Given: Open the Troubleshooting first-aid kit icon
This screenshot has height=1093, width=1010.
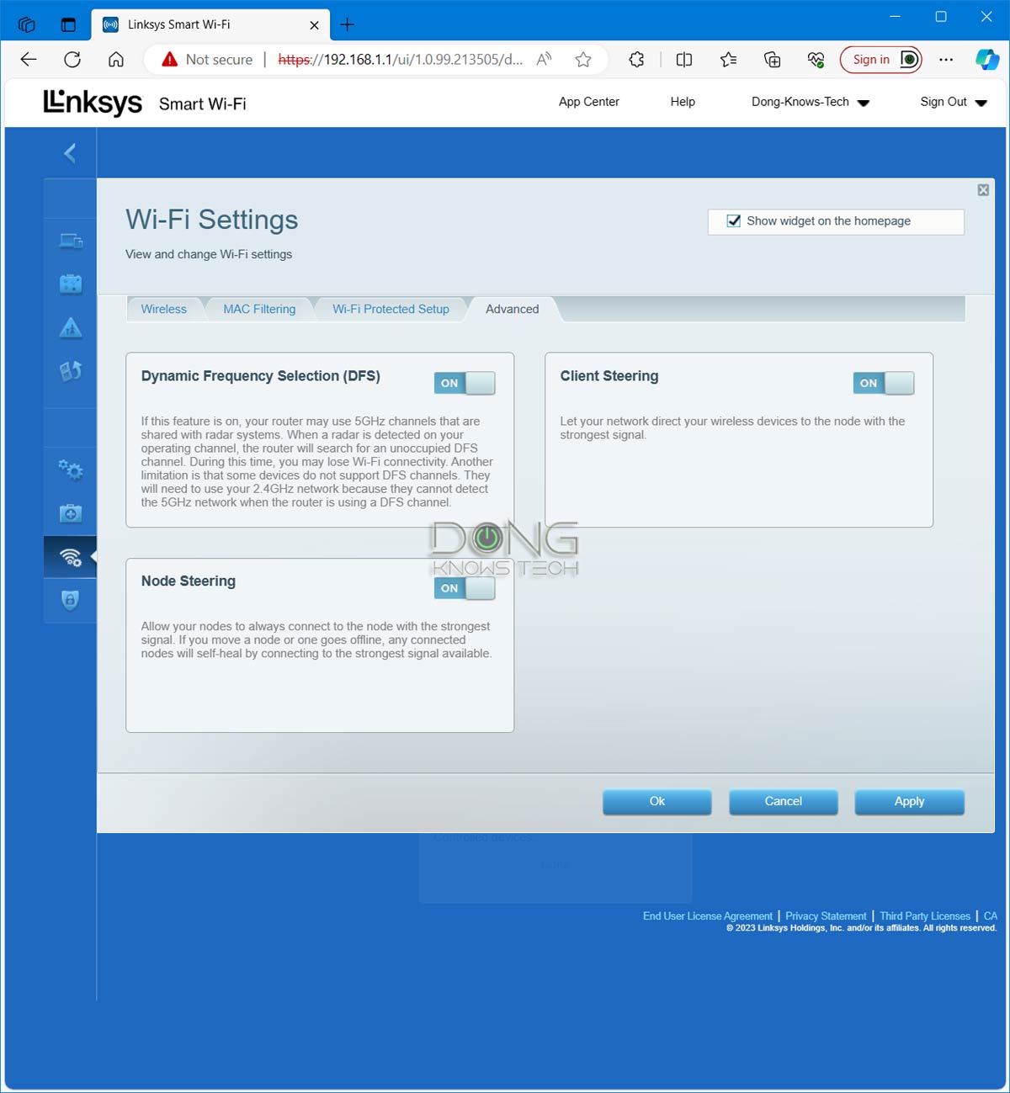Looking at the screenshot, I should (70, 512).
